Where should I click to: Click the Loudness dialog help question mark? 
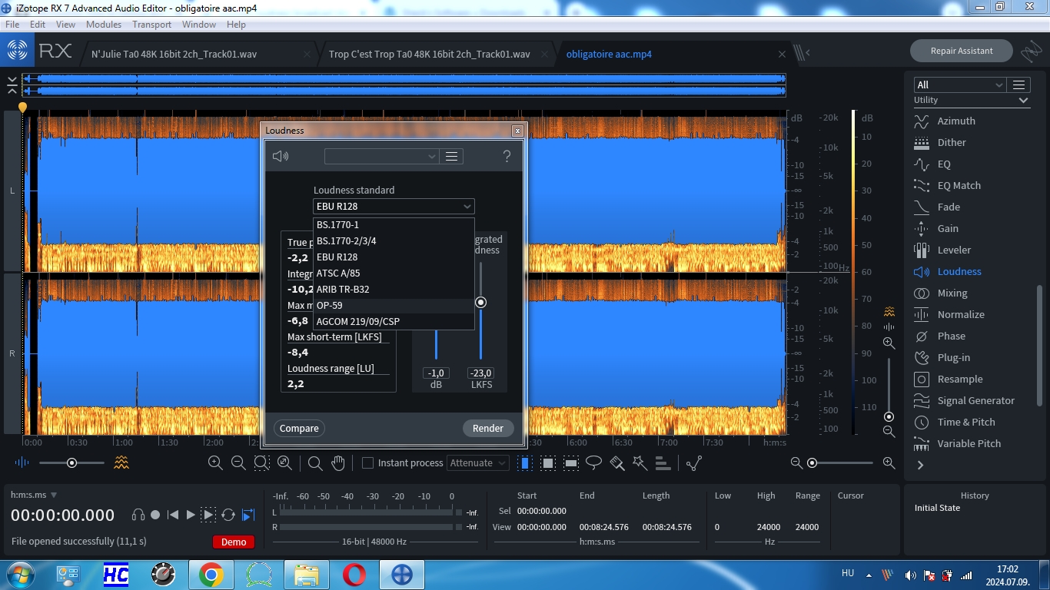pyautogui.click(x=507, y=157)
